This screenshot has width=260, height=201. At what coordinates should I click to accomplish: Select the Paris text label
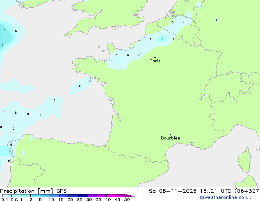[x=155, y=61]
